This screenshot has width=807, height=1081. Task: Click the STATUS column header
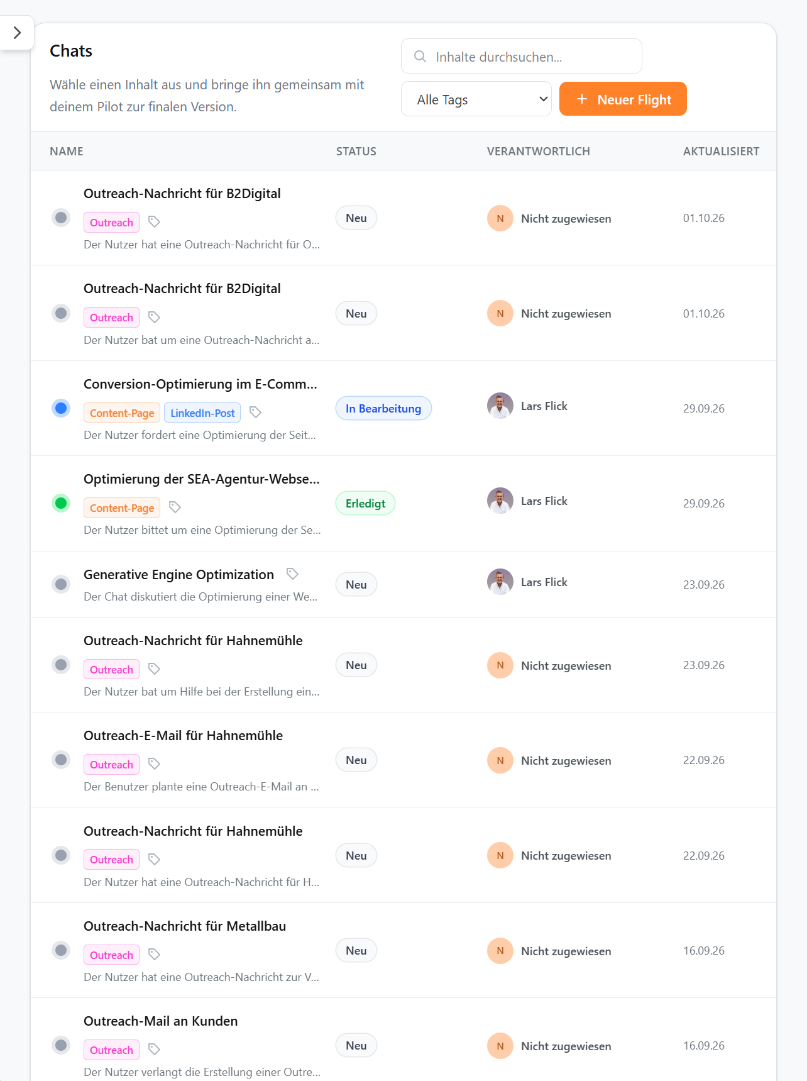(356, 152)
